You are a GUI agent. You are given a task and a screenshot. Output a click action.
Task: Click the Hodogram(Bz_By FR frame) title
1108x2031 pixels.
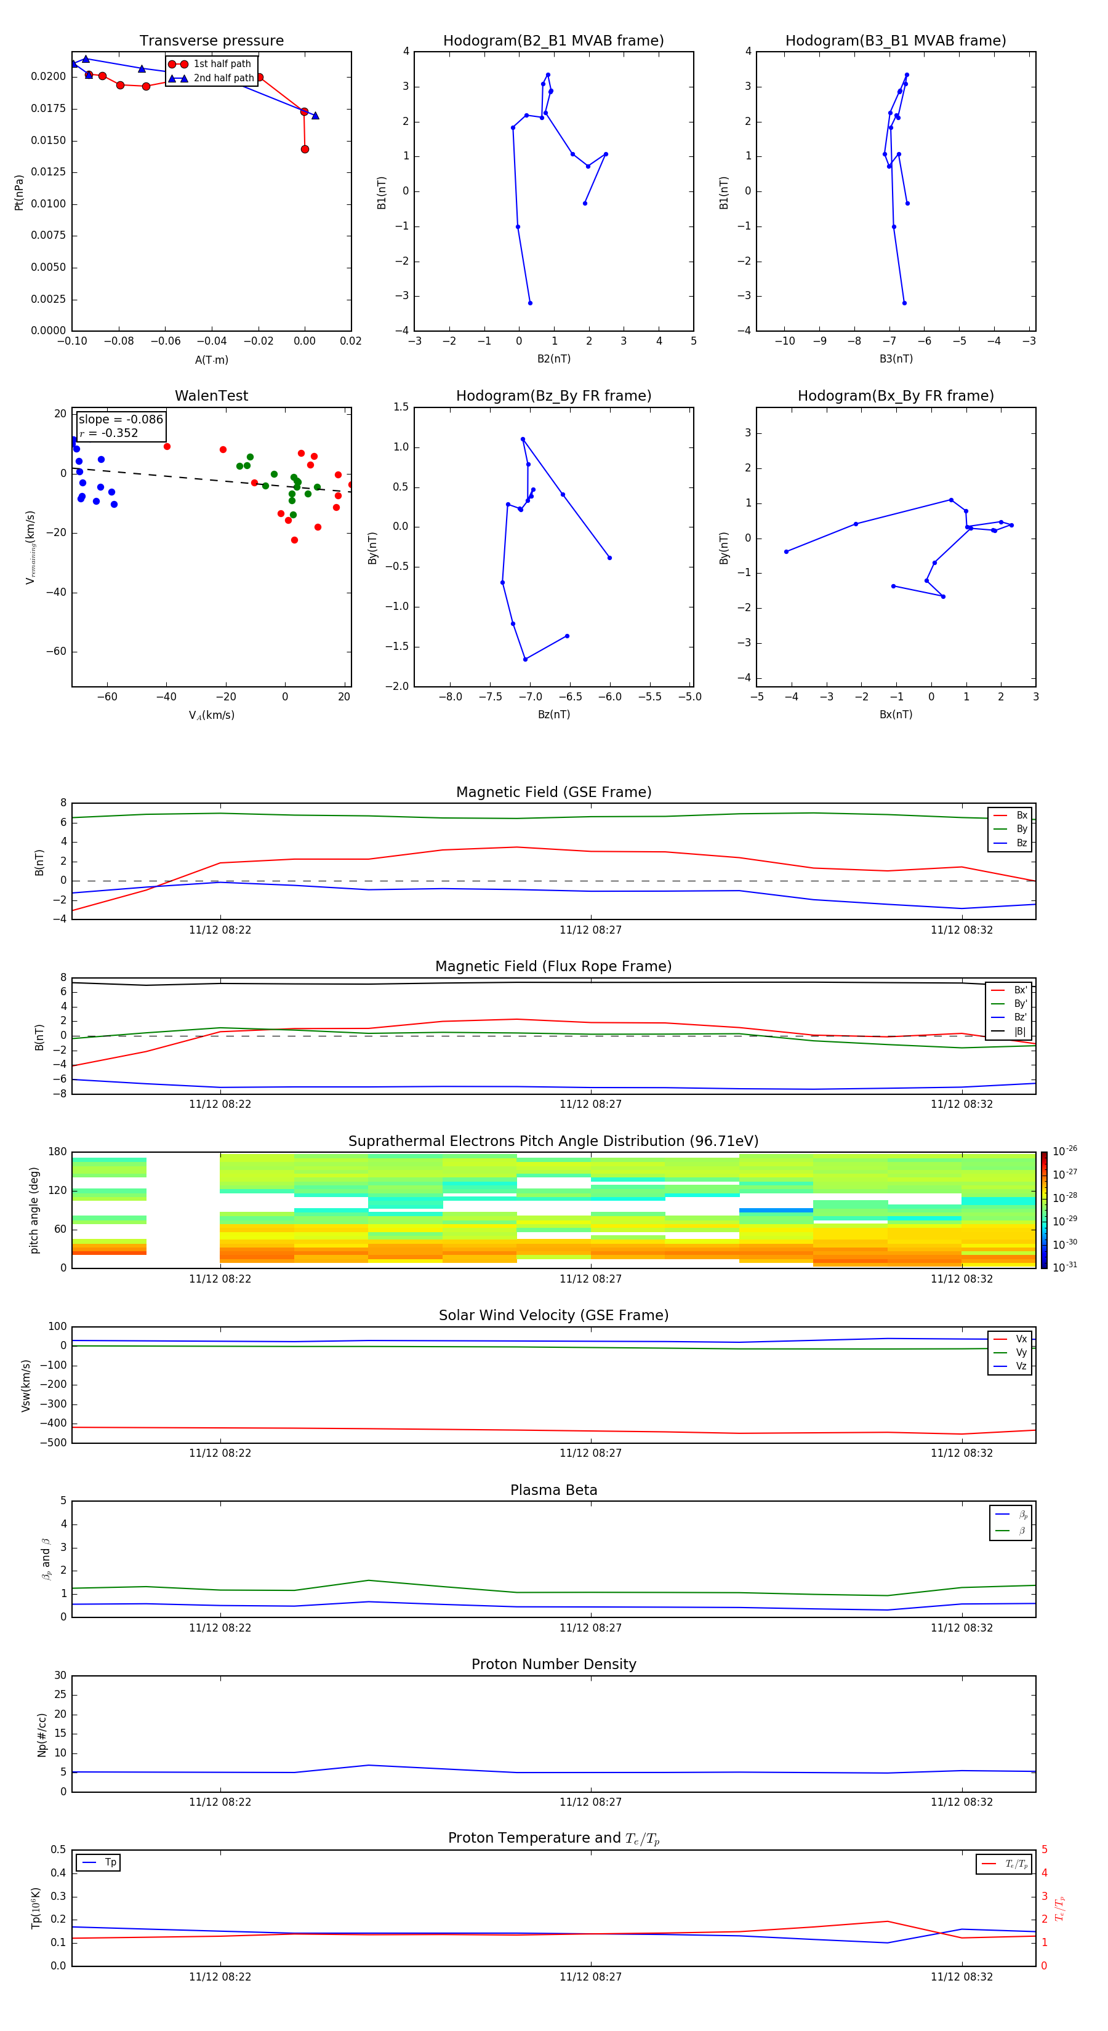coord(553,396)
